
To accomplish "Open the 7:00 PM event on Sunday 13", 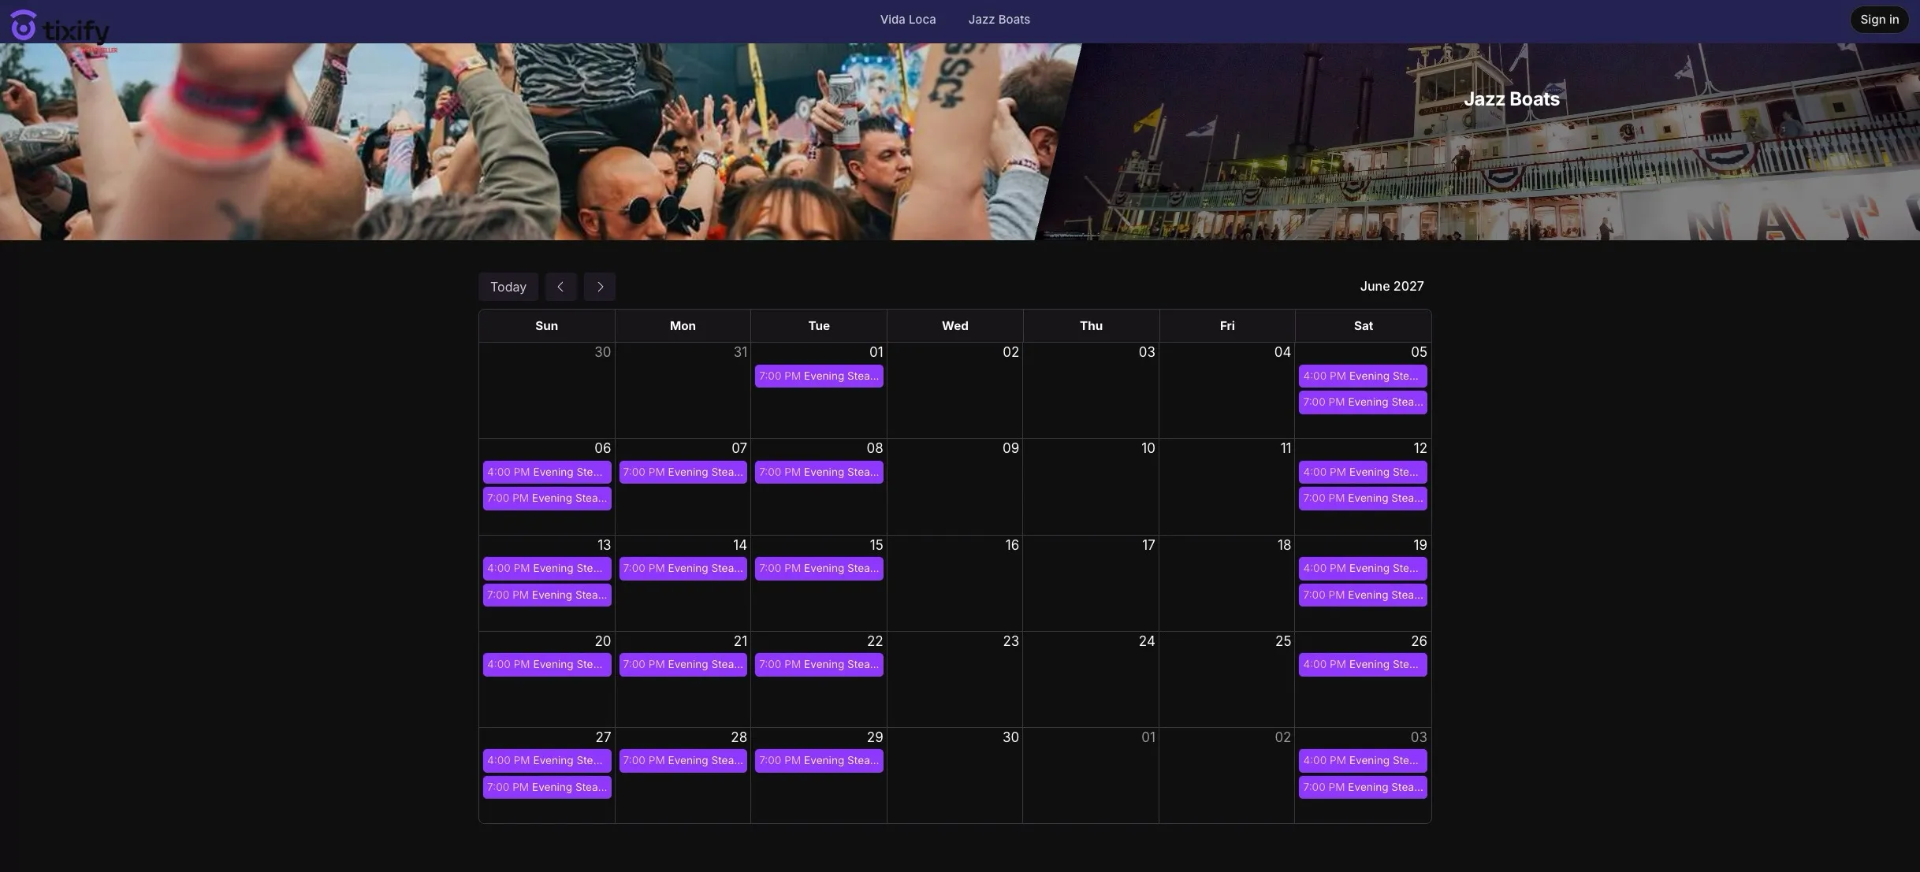I will pos(547,595).
